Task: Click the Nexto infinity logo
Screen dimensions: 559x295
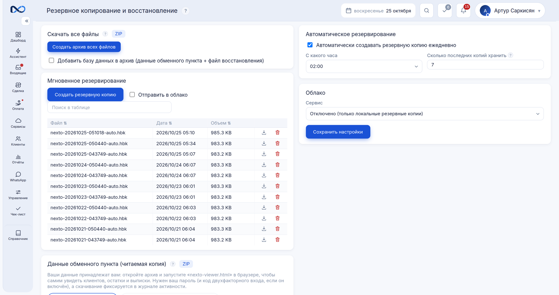Action: coord(18,9)
